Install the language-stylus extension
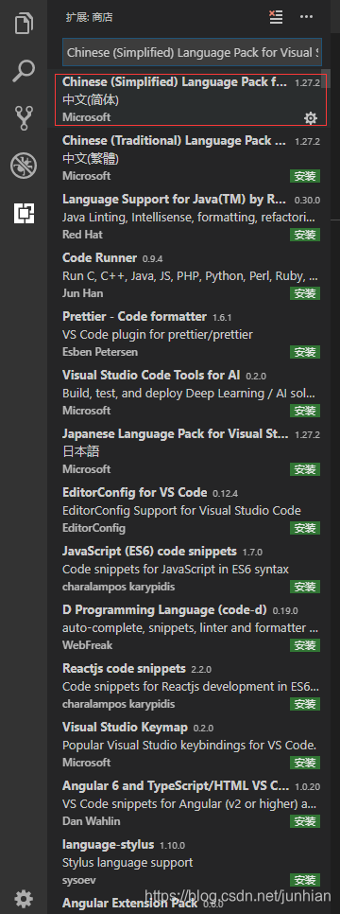The height and width of the screenshot is (914, 340). [305, 880]
